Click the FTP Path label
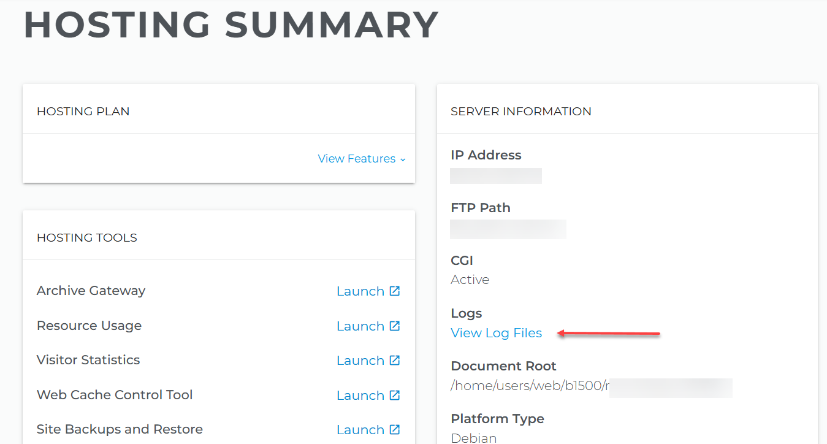This screenshot has width=827, height=444. pyautogui.click(x=481, y=208)
